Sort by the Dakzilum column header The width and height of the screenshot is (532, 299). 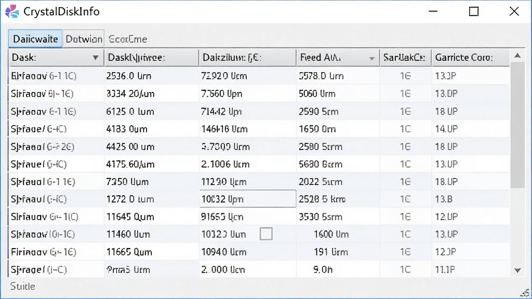(247, 58)
